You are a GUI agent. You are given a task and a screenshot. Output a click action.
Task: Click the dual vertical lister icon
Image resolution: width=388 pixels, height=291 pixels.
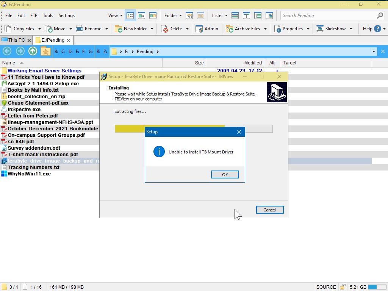[x=246, y=16]
